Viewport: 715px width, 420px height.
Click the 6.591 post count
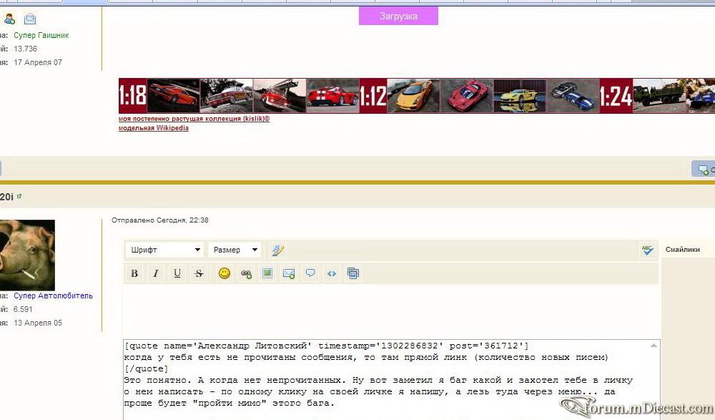tap(23, 309)
